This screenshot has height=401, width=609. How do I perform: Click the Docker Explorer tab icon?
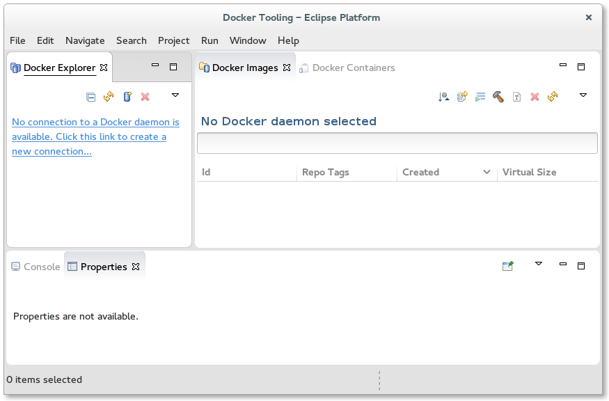tap(15, 68)
